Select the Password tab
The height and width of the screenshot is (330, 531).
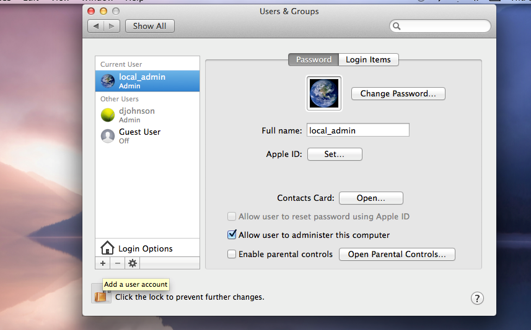(314, 59)
